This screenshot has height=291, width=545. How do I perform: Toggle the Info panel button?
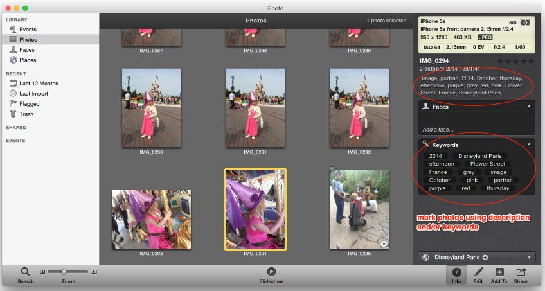[456, 272]
